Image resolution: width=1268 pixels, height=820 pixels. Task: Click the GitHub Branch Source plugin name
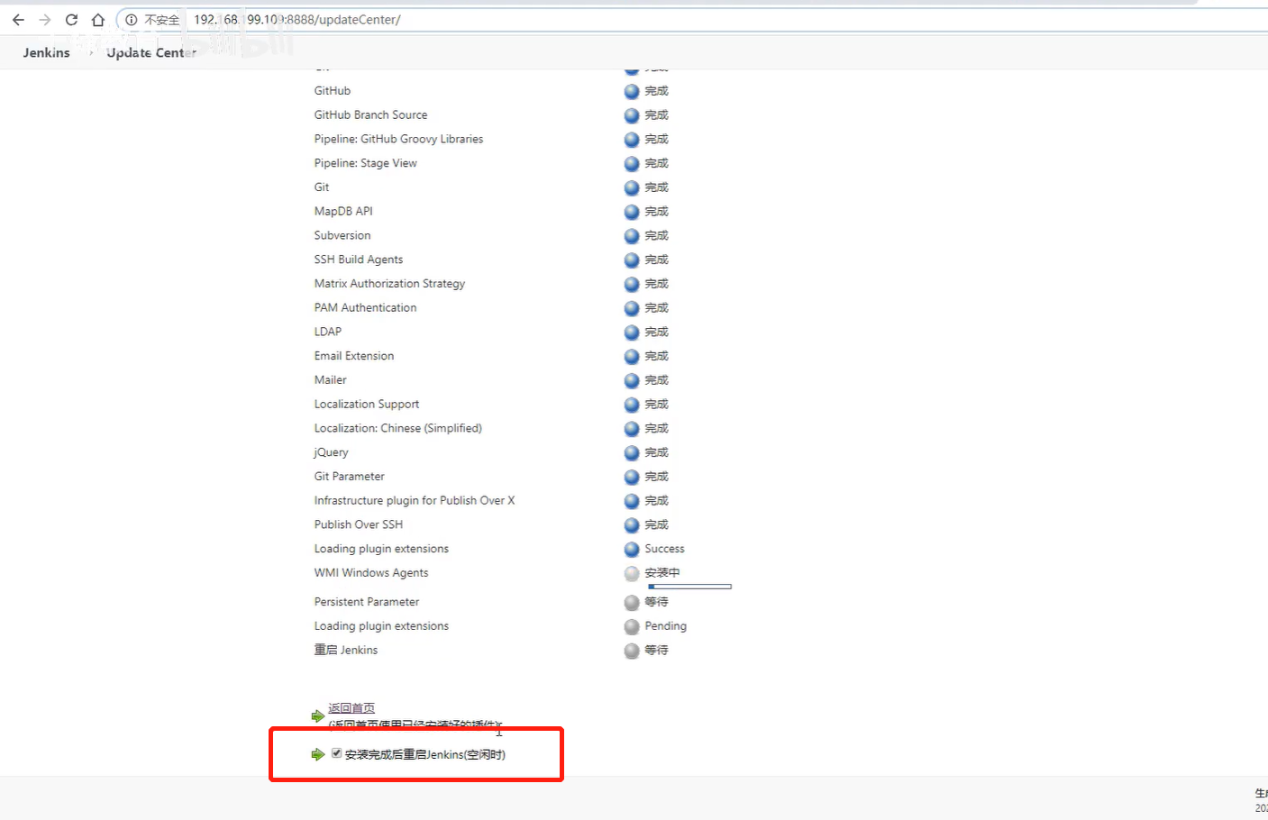[x=370, y=115]
